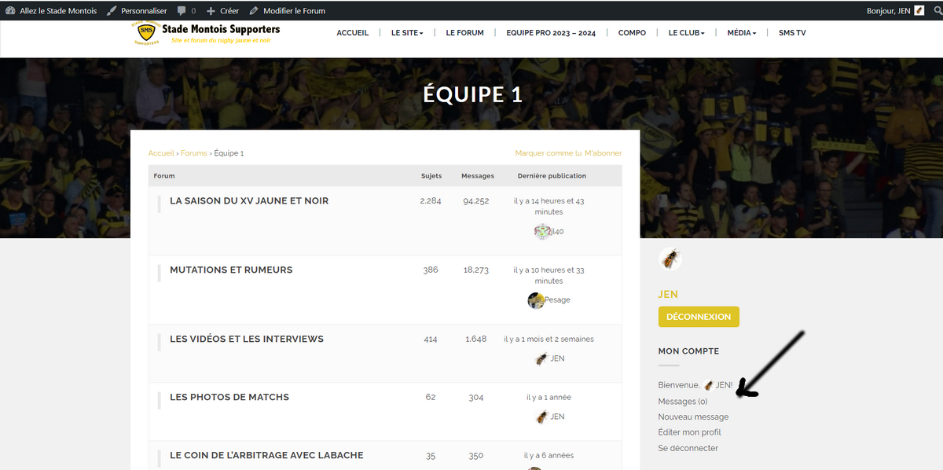Screen dimensions: 943x470
Task: Open the comments bubble icon in admin bar
Action: 182,11
